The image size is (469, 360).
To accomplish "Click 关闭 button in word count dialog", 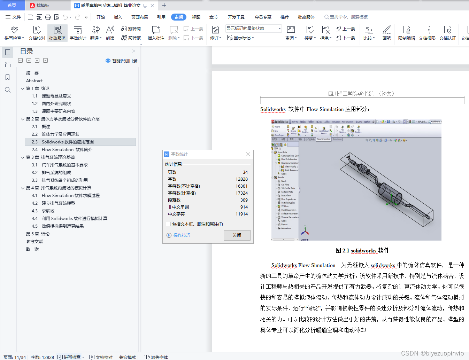I will click(x=237, y=235).
